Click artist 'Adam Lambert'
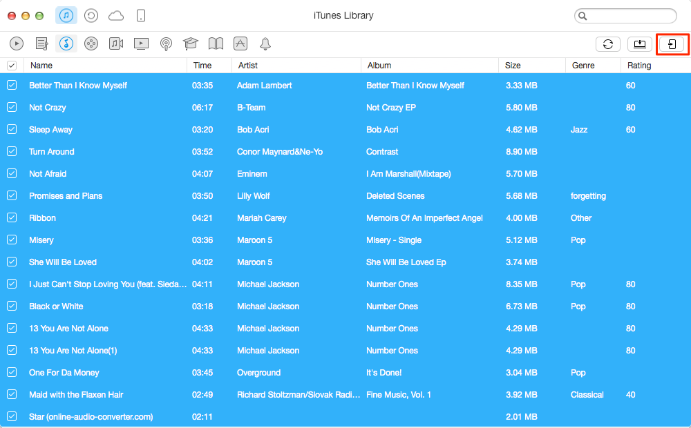691x428 pixels. [x=265, y=86]
